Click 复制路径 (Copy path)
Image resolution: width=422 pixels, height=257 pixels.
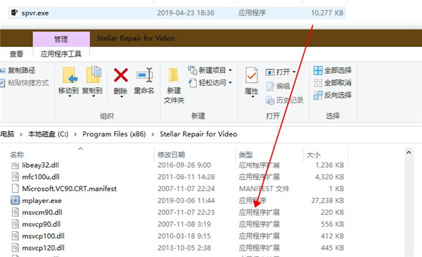tap(18, 70)
